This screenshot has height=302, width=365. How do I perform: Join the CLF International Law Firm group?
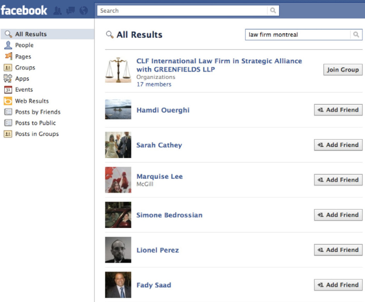pyautogui.click(x=343, y=69)
